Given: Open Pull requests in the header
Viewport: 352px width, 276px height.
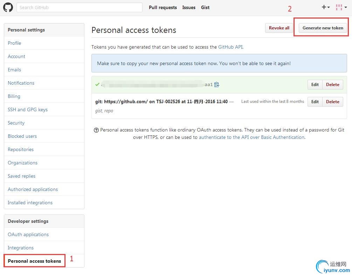Looking at the screenshot, I should (x=163, y=7).
